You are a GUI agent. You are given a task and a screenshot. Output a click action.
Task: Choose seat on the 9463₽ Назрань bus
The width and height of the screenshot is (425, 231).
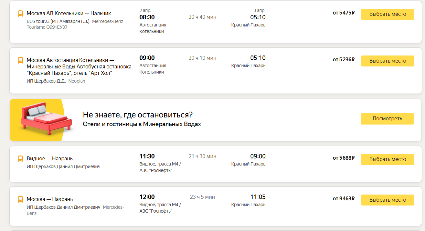coord(388,200)
